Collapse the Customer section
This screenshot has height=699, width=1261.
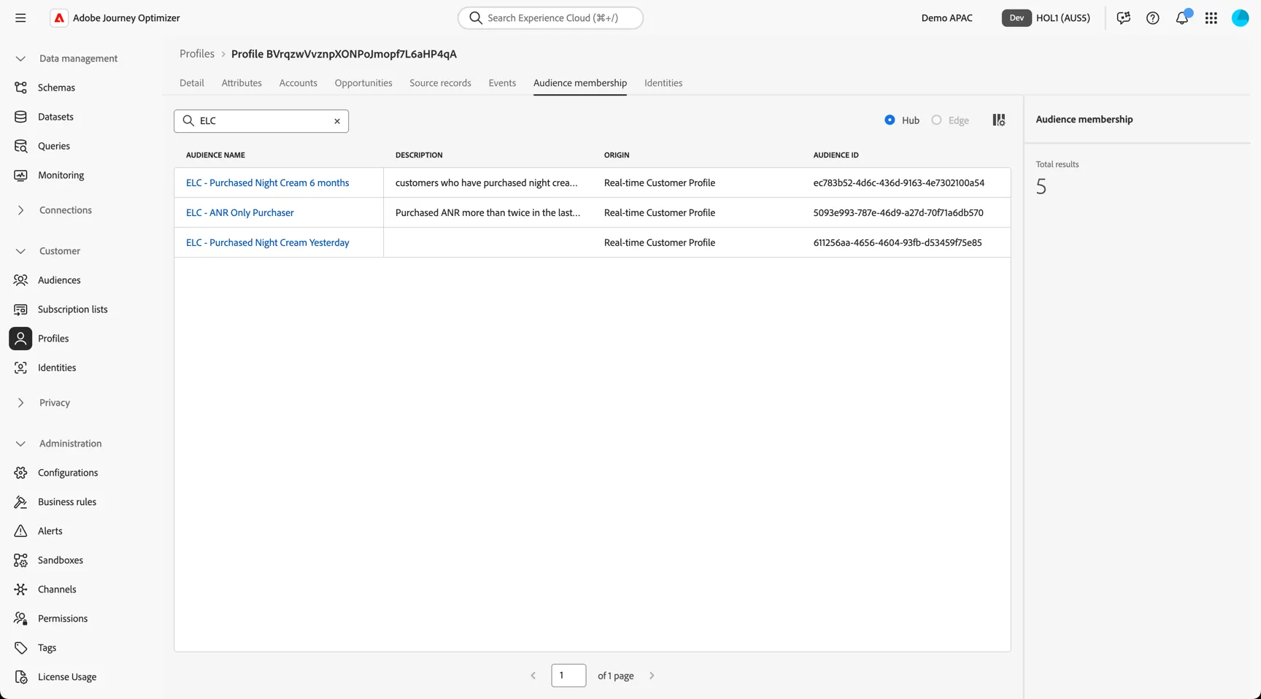[x=20, y=251]
